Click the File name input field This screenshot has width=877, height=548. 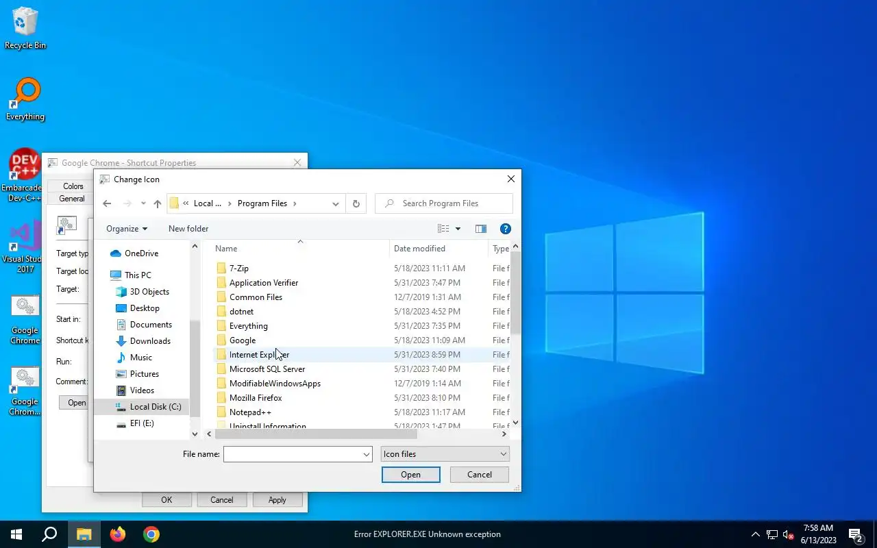293,454
